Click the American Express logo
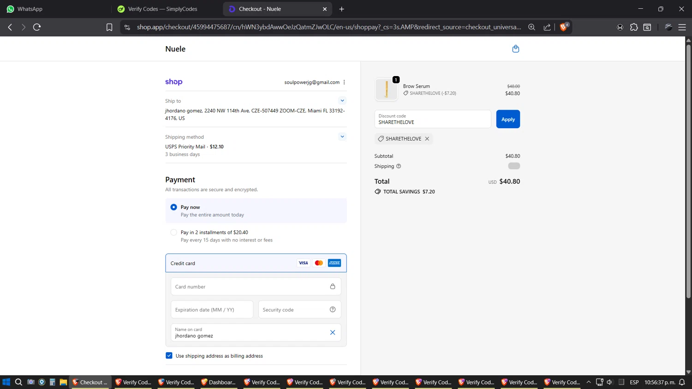The height and width of the screenshot is (389, 692). click(x=334, y=263)
